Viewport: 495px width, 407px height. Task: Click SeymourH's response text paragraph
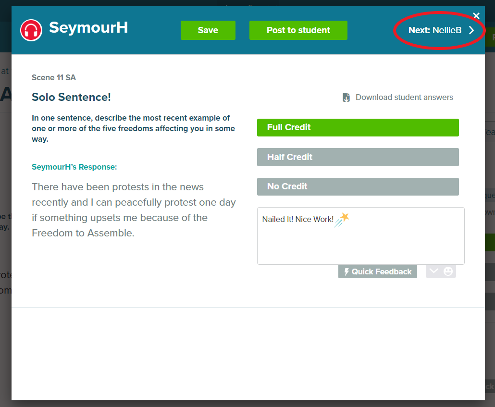click(134, 210)
